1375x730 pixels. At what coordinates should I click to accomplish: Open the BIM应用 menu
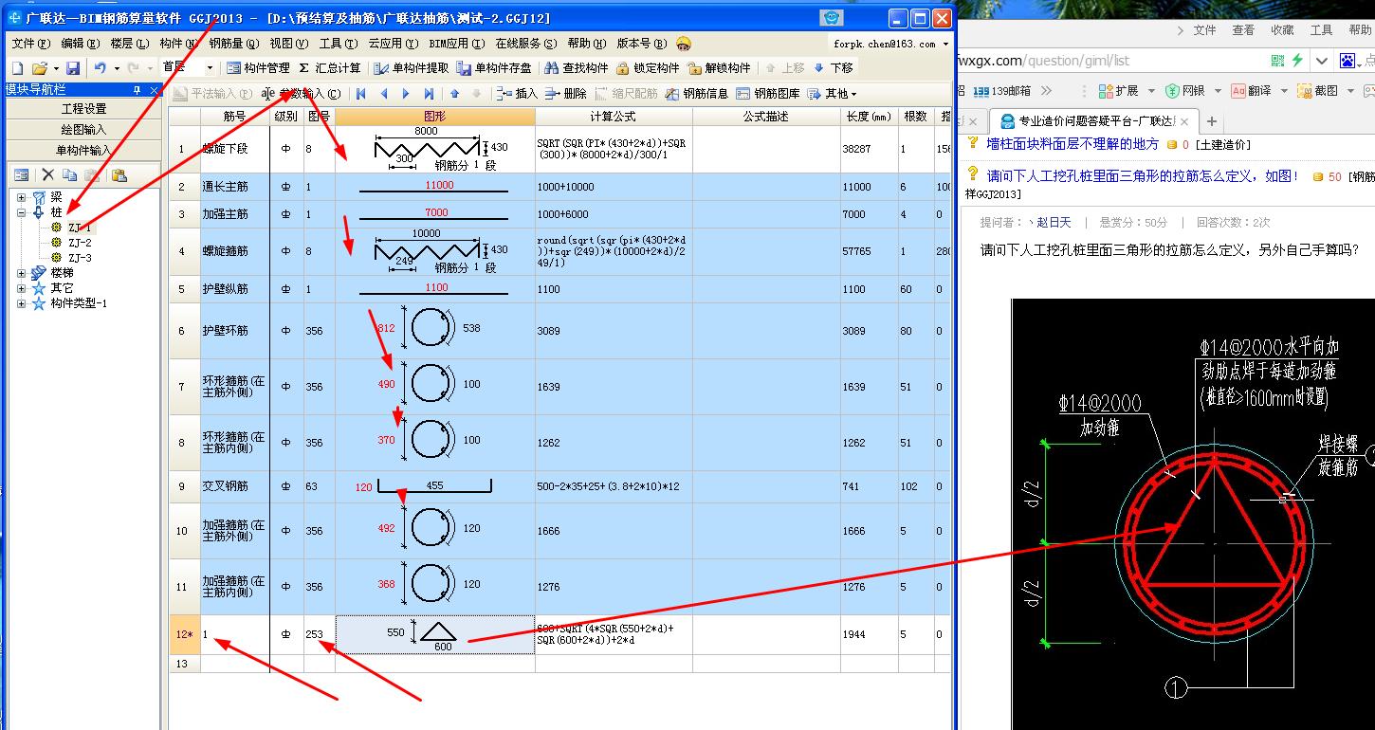point(456,44)
